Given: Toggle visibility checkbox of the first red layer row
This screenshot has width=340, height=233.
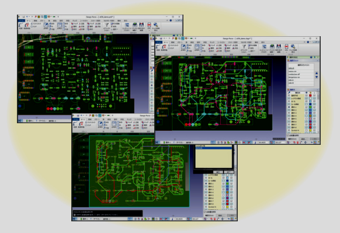Looking at the screenshot, I should click(x=306, y=95).
